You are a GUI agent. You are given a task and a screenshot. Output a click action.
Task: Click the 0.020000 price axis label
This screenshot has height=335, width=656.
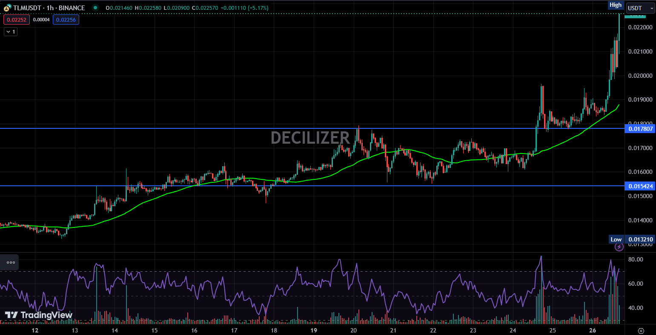[x=639, y=76]
